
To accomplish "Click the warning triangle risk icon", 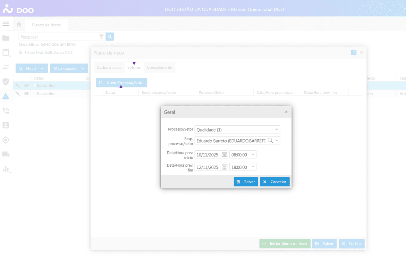I will tap(6, 96).
